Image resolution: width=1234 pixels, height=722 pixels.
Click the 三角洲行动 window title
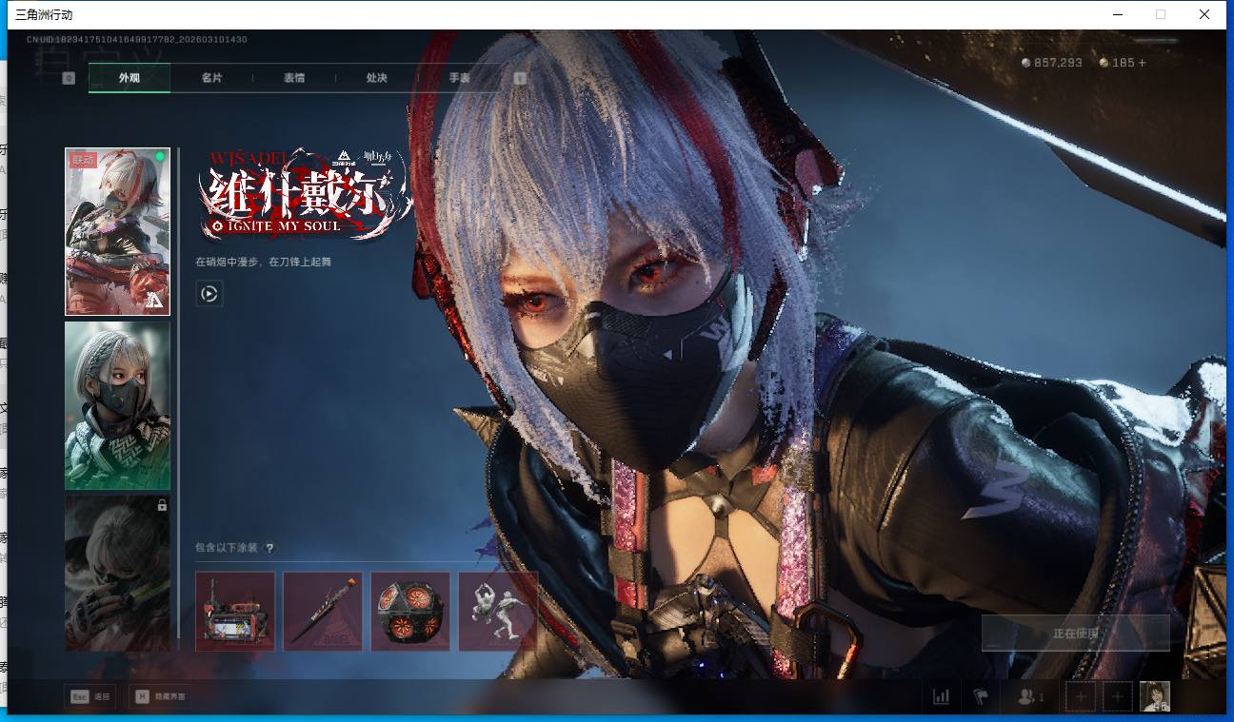44,15
